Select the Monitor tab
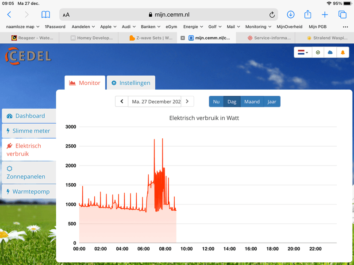Screen dimensions: 354x265 pos(85,83)
